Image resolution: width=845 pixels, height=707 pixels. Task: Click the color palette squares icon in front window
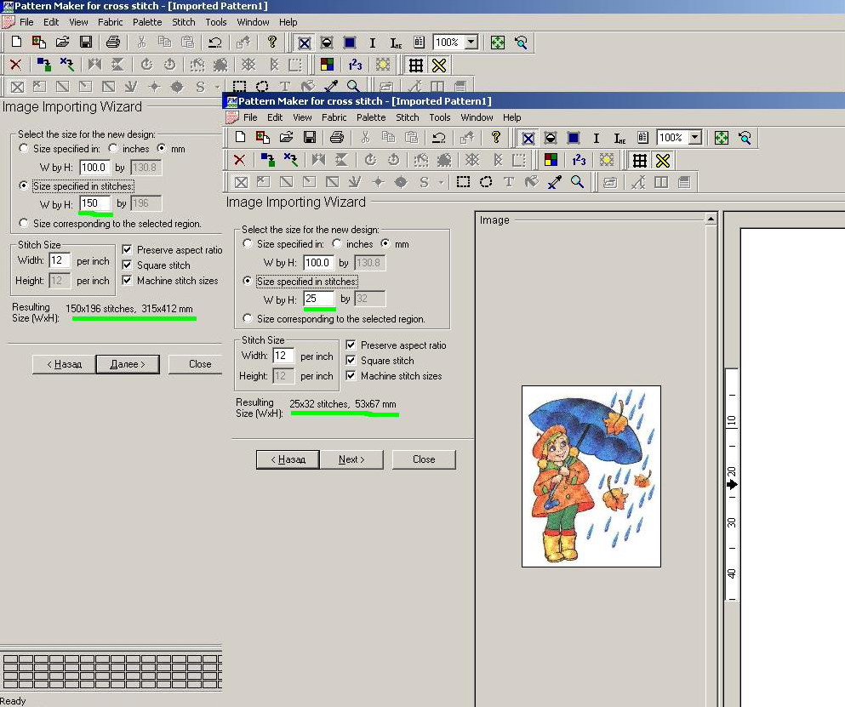coord(551,160)
